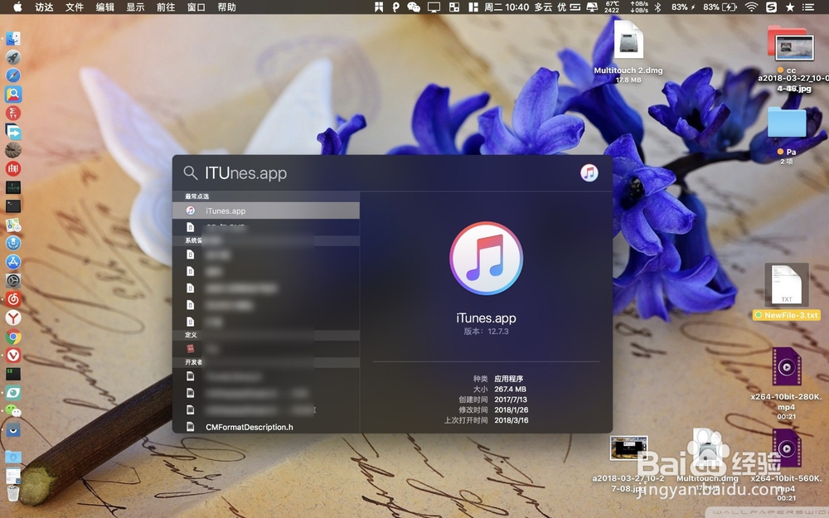
Task: Click iTunes.app name in preview pane
Action: 486,318
